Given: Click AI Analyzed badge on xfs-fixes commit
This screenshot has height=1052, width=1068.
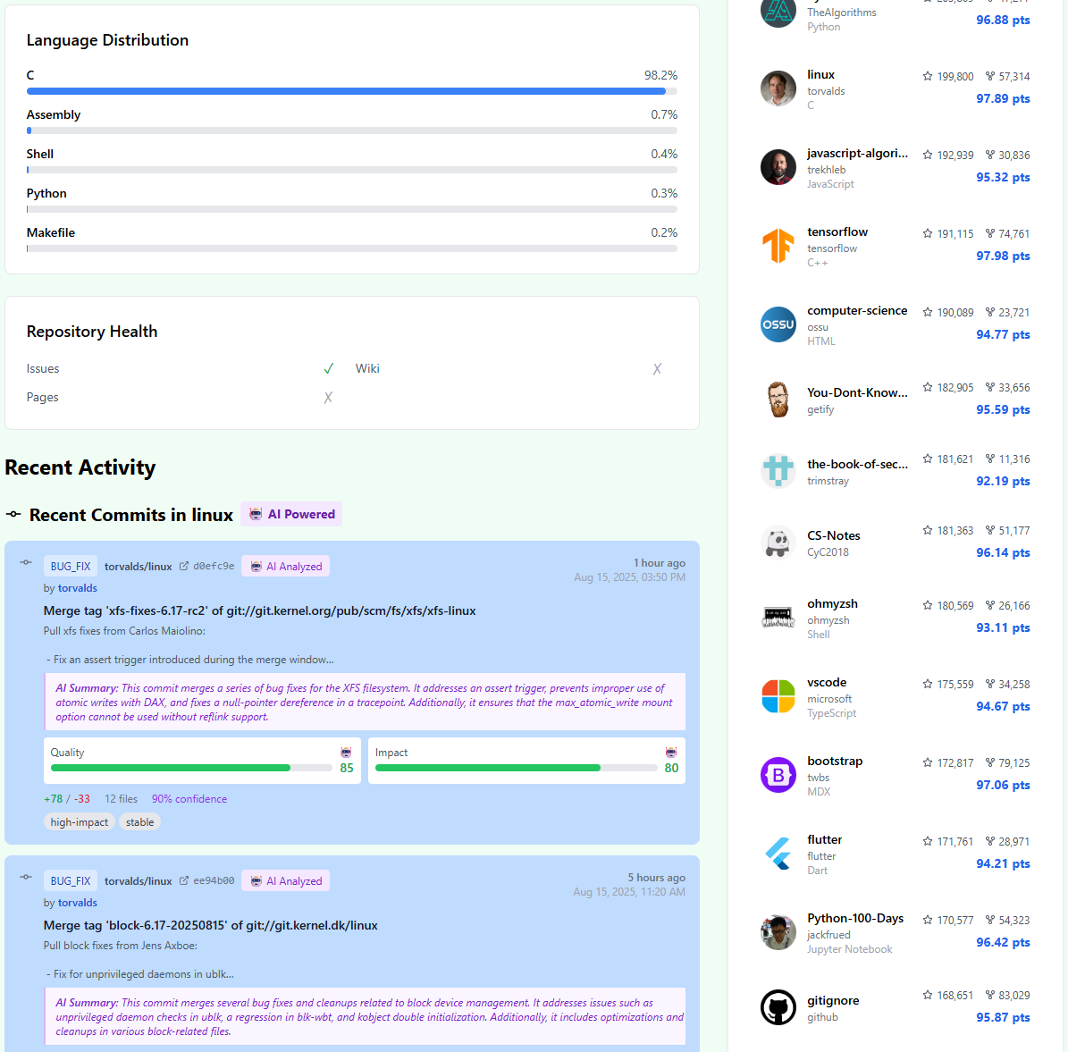Looking at the screenshot, I should click(x=285, y=566).
